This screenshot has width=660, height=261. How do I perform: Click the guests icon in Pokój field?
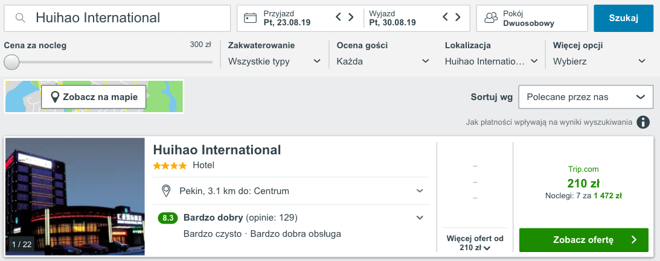click(x=491, y=17)
